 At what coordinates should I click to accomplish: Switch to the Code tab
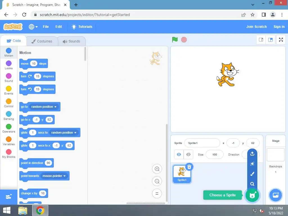click(13, 41)
